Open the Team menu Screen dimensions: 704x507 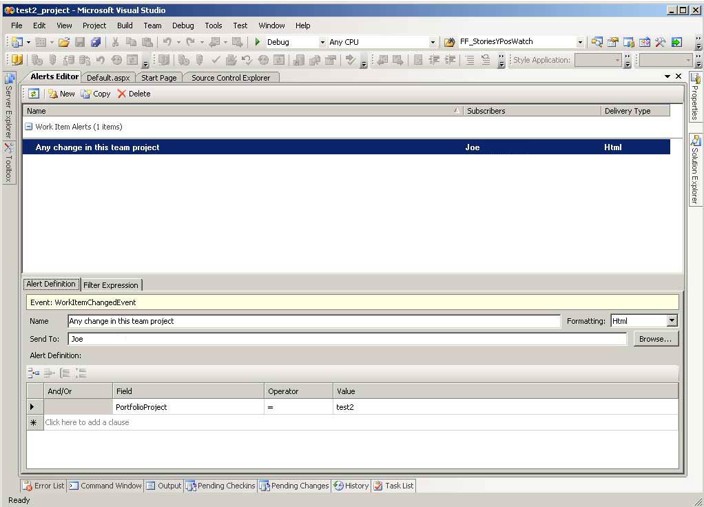coord(152,25)
